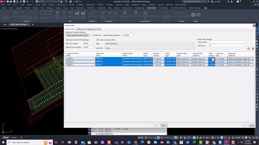Switch to Profile Views tab
259x145 pixels.
(81, 29)
